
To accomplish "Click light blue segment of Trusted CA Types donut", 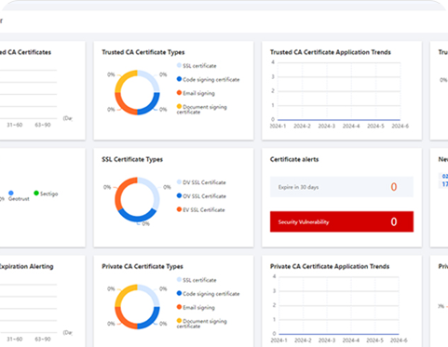I will click(151, 79).
